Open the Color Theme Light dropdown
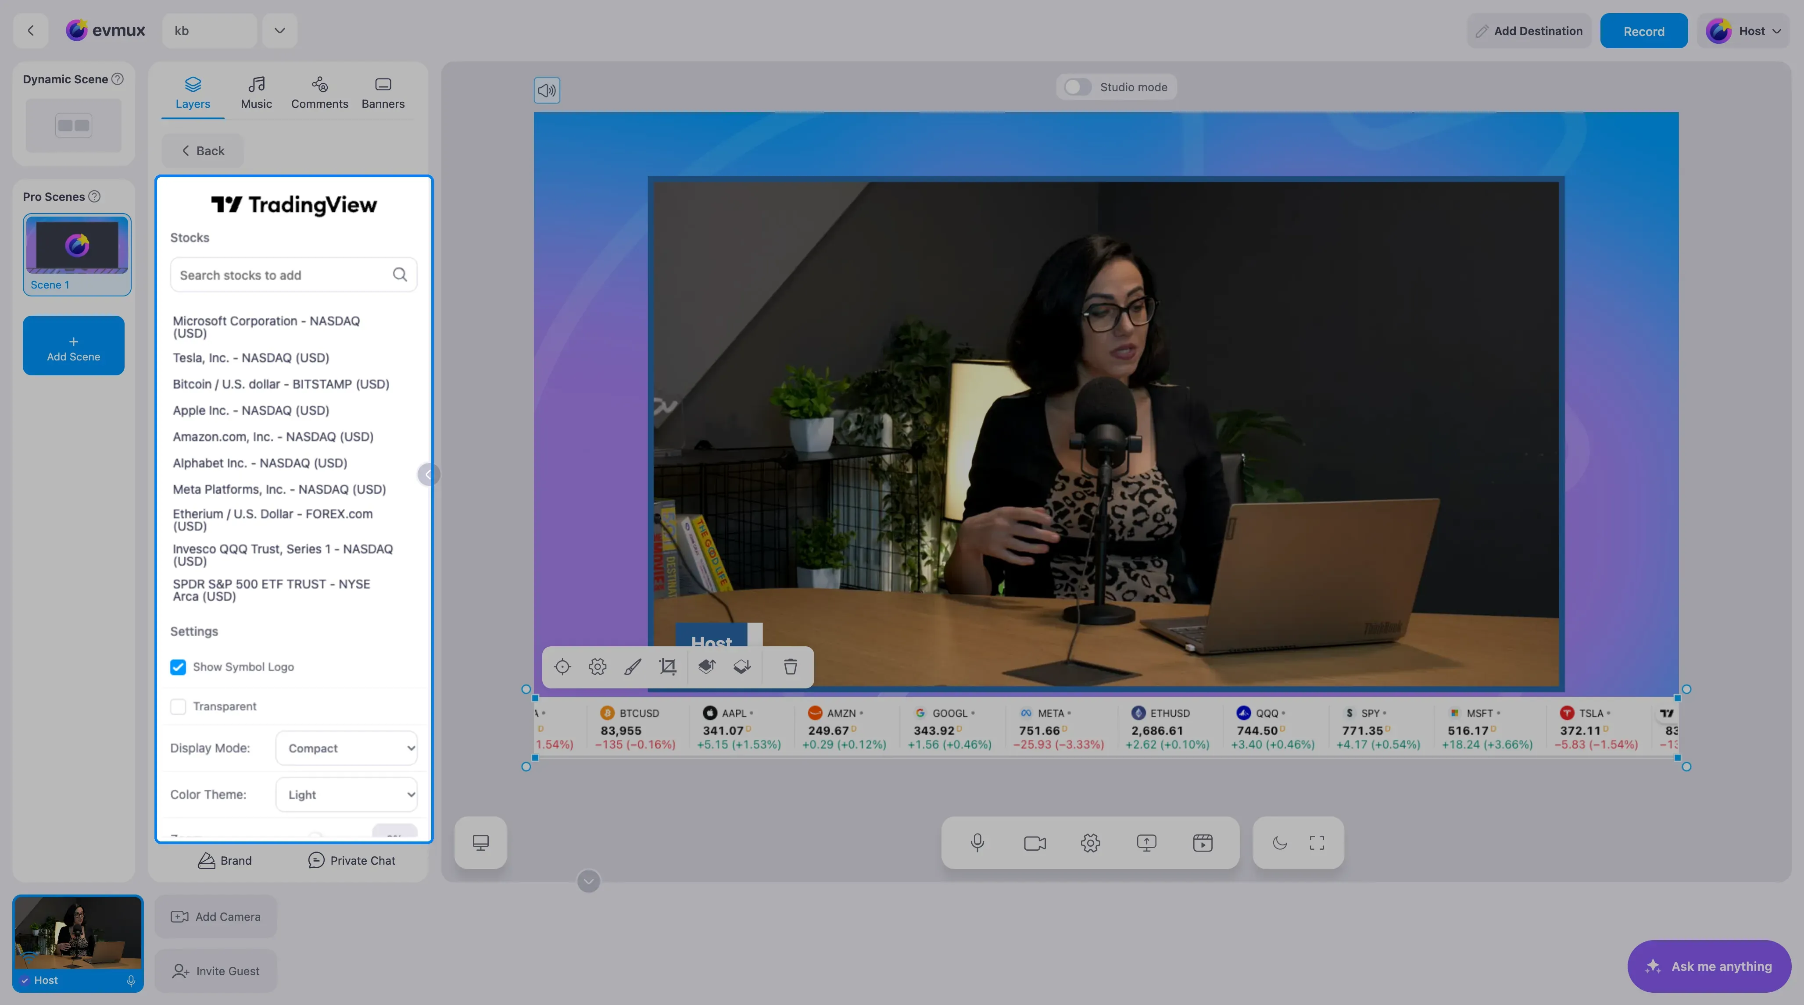The image size is (1804, 1005). point(347,795)
